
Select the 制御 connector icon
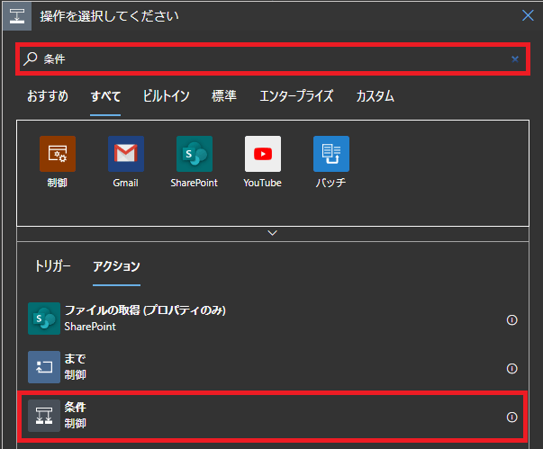58,154
